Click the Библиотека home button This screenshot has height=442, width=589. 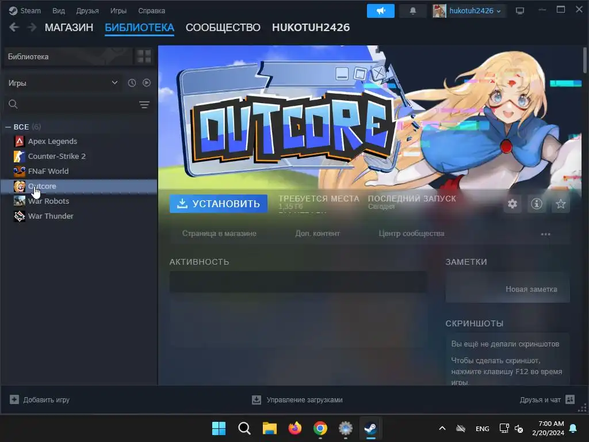(68, 56)
